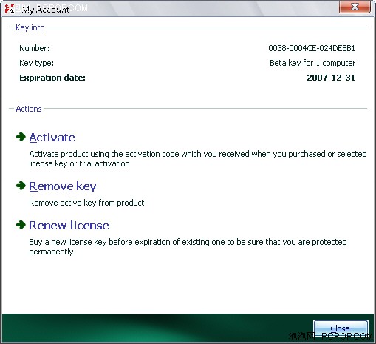Select the Remove key link
376x344 pixels.
coord(63,186)
